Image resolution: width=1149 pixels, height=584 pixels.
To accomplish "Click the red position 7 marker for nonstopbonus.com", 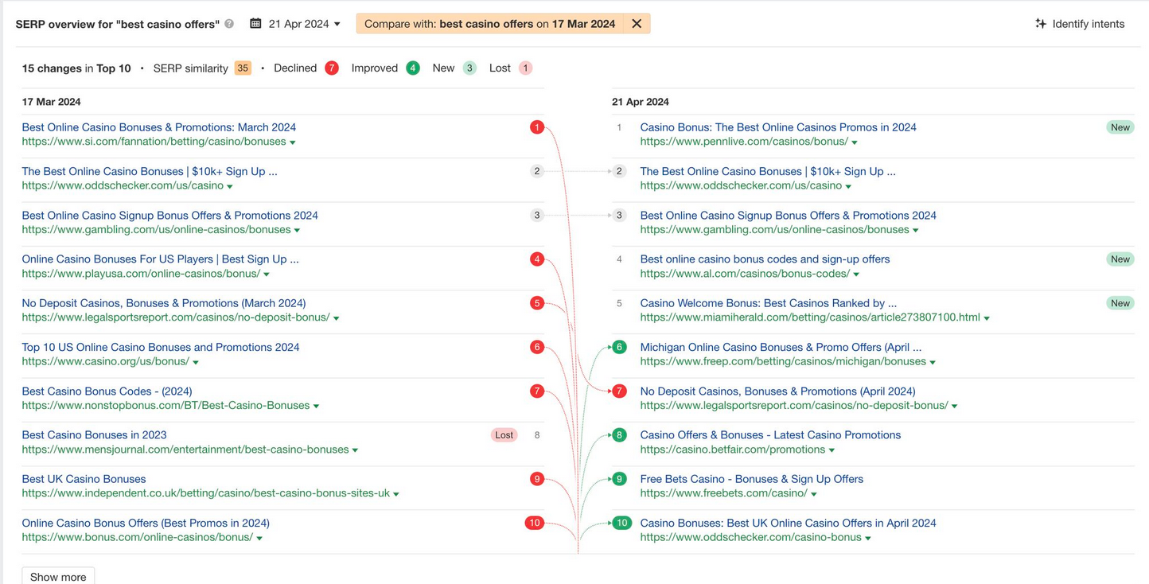I will [x=537, y=391].
